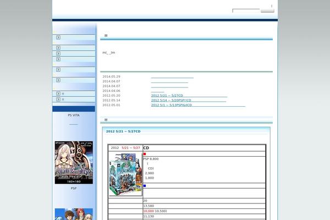Click the PSP game banner with white-haired girl
Image resolution: width=330 pixels, height=220 pixels.
pos(74,163)
